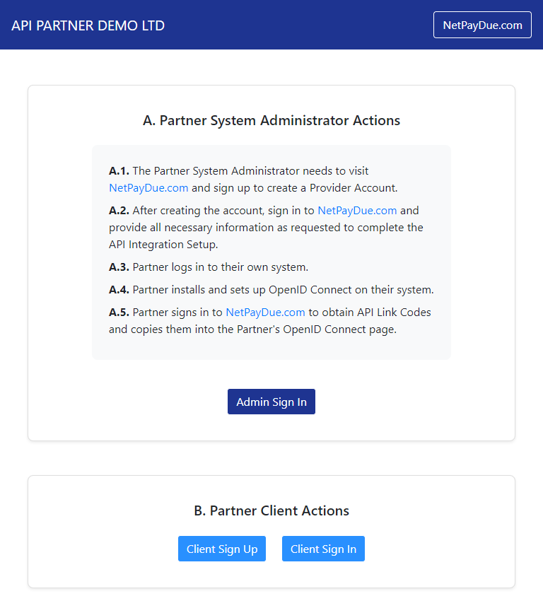Click the A.4 step label
The width and height of the screenshot is (543, 613).
click(x=119, y=290)
